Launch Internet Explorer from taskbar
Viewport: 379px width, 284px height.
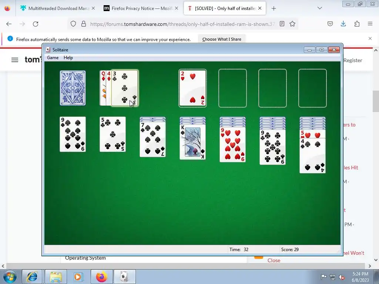pos(32,277)
